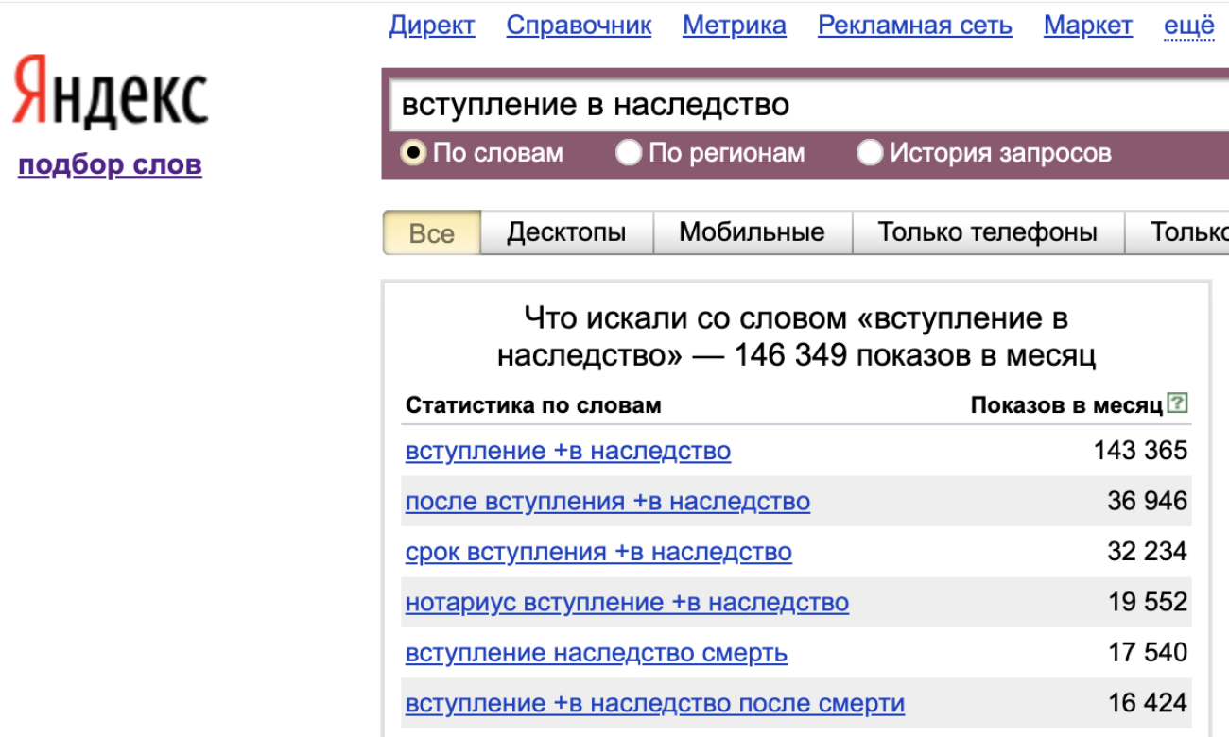Click the подбор слов link
1229x737 pixels.
110,164
